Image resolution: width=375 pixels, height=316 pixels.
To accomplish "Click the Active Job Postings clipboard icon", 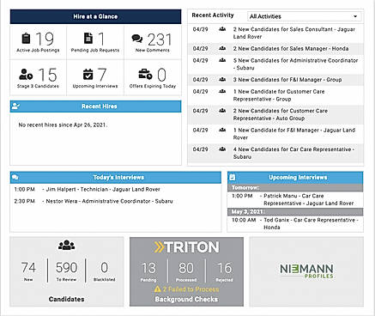I will 26,39.
